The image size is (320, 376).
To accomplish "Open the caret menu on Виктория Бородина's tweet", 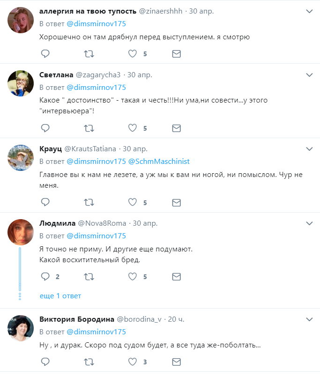I will tap(309, 319).
